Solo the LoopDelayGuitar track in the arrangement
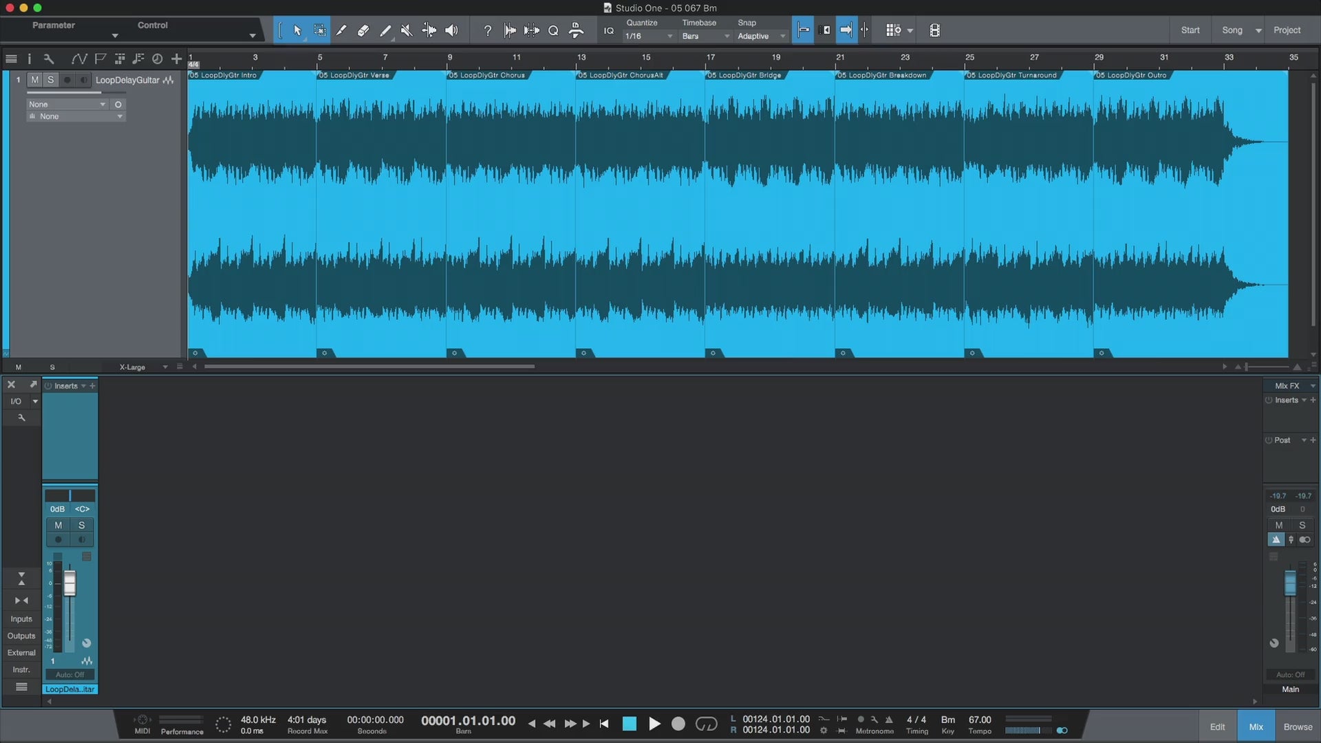The width and height of the screenshot is (1321, 743). (x=50, y=80)
